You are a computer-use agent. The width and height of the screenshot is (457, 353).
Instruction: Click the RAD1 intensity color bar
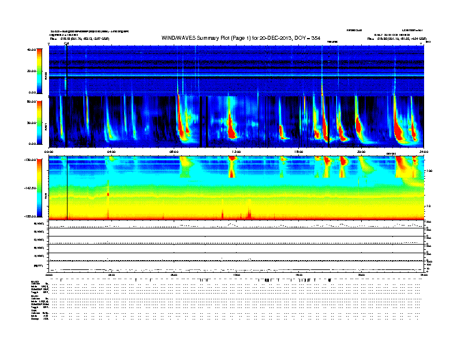click(39, 123)
